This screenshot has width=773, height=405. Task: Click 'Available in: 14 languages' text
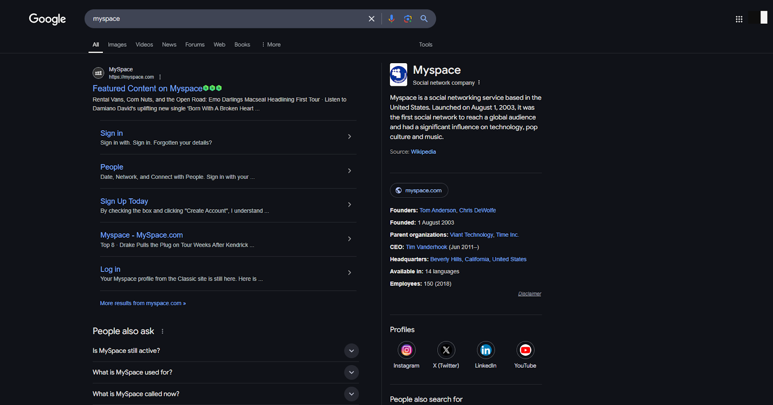424,271
